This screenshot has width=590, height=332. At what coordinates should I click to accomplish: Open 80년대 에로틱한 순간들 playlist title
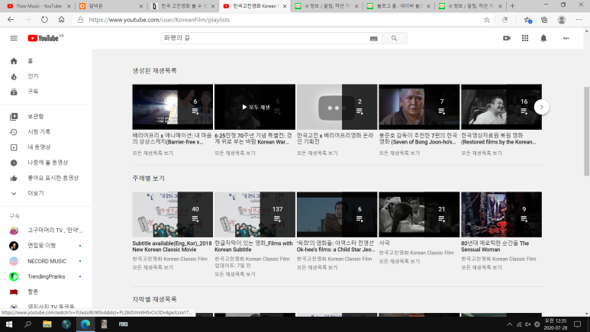[495, 247]
